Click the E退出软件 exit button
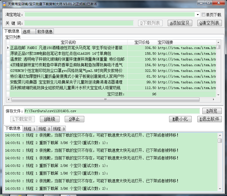This screenshot has height=196, width=227. 209,119
